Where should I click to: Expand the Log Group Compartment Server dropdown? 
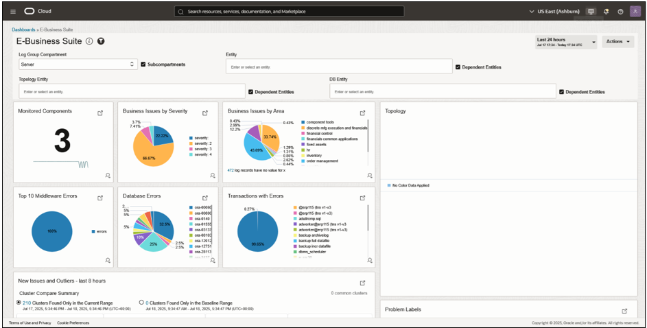(78, 65)
